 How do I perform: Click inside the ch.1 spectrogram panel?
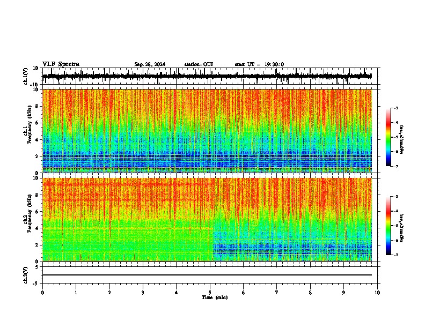(x=207, y=131)
